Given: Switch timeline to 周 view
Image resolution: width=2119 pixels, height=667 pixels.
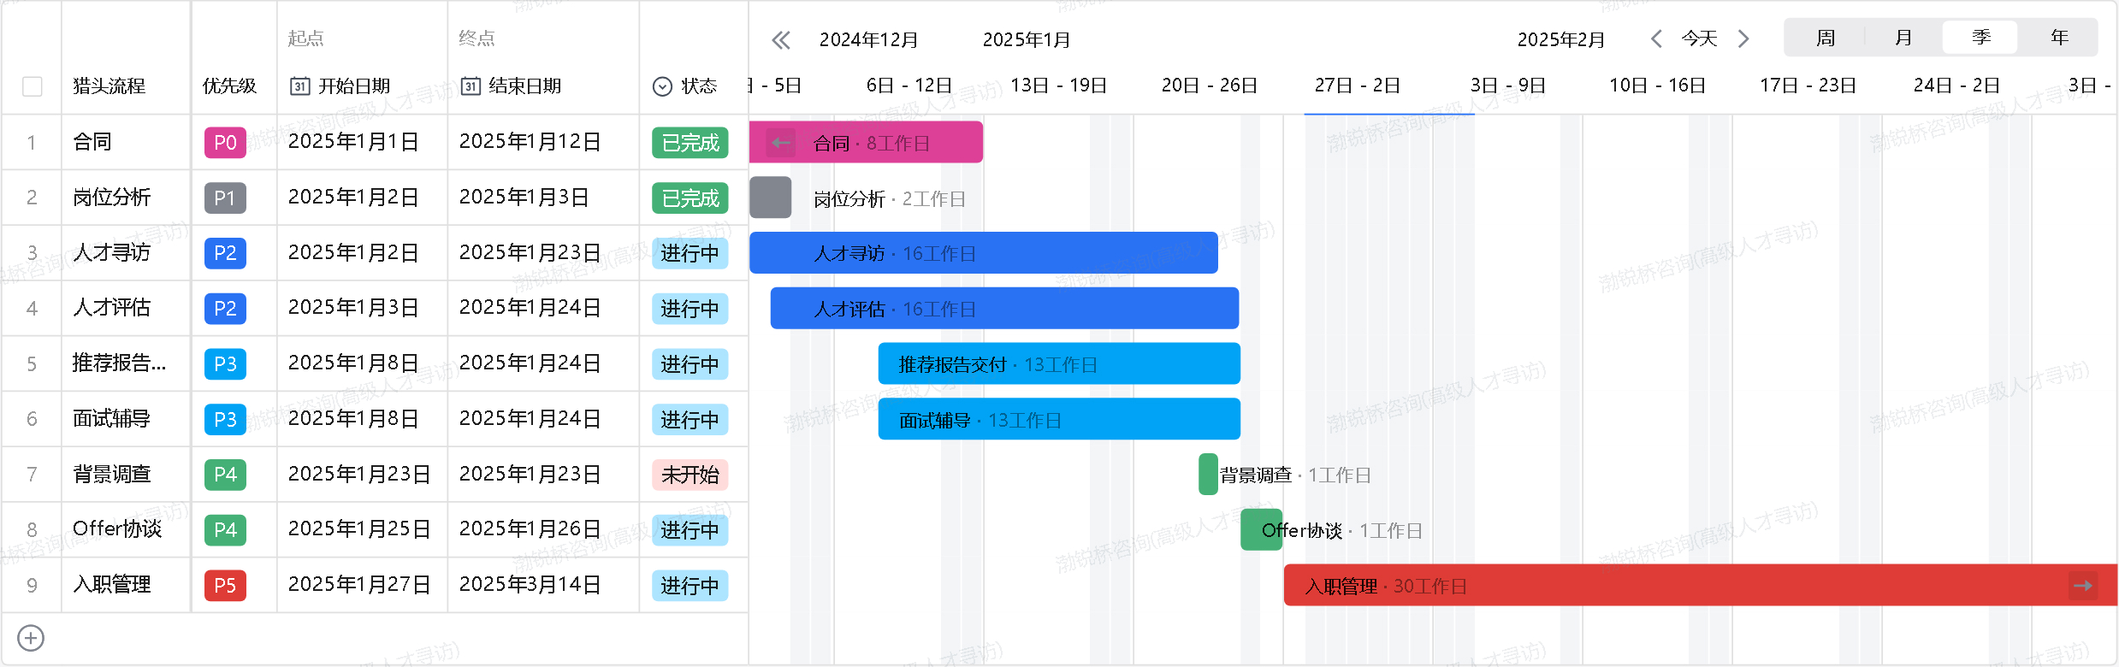Looking at the screenshot, I should [1825, 38].
